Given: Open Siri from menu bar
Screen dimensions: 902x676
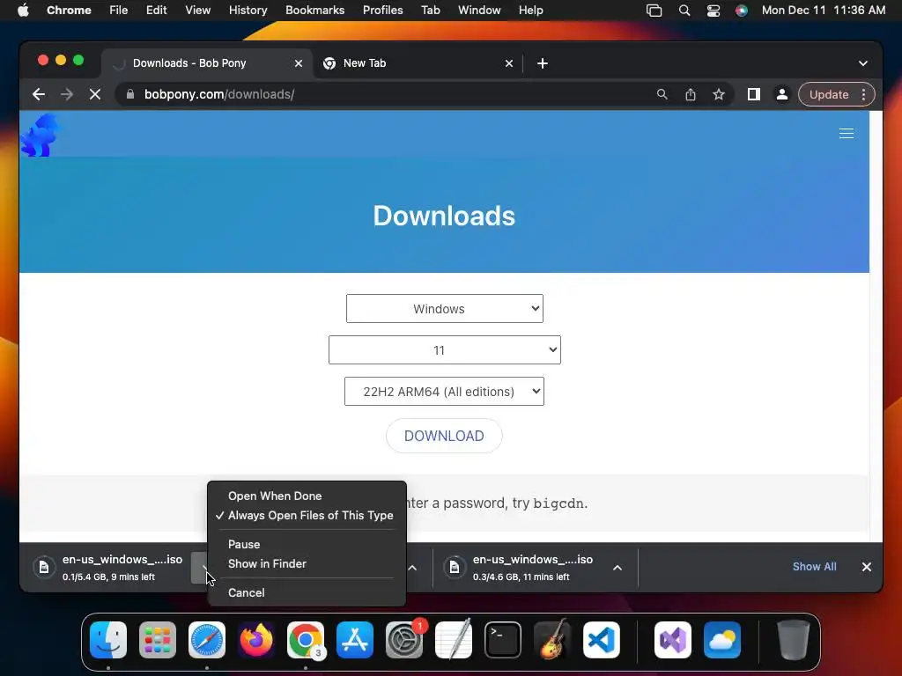Looking at the screenshot, I should 742,11.
